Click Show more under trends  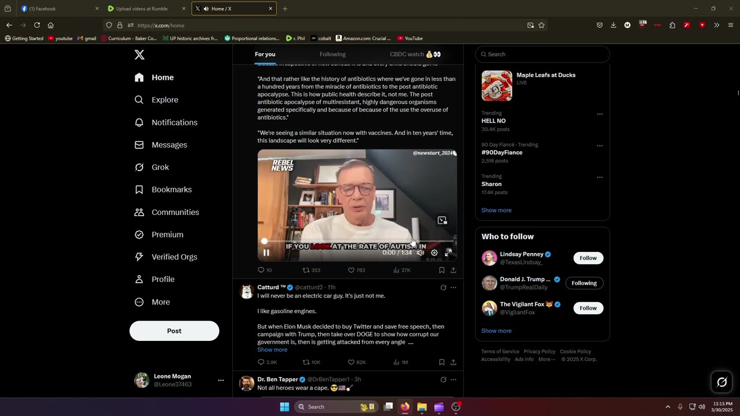coord(496,210)
